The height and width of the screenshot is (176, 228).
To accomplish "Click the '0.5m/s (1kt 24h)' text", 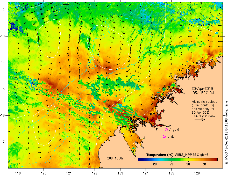I will click(x=203, y=116).
